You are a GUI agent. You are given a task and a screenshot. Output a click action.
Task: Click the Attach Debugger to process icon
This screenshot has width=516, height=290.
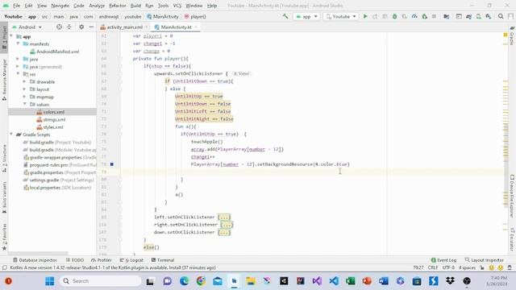(x=425, y=16)
